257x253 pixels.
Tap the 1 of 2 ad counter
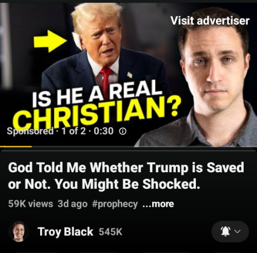point(74,131)
